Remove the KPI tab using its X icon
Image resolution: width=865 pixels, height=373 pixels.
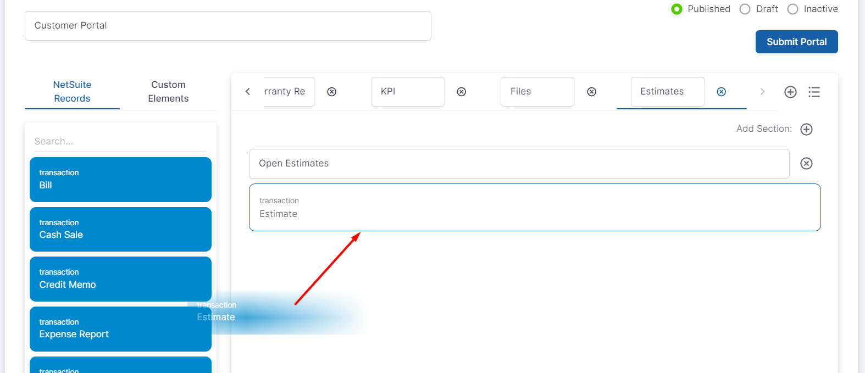461,92
